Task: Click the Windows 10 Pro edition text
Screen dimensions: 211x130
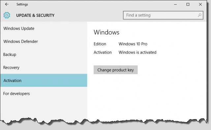Action: point(133,44)
